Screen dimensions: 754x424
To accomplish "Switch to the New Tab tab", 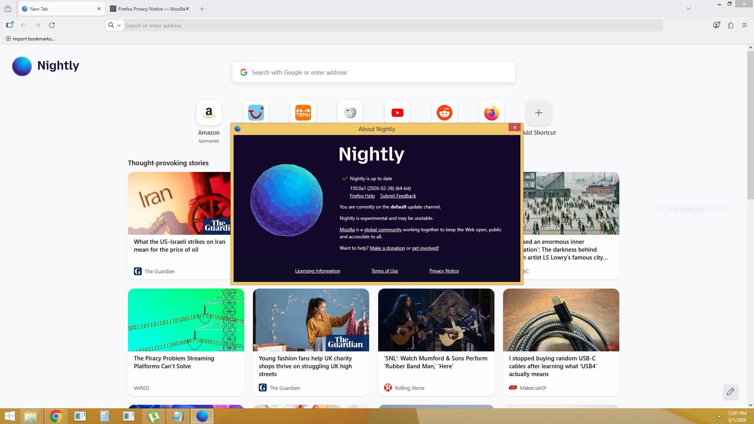I will 61,9.
